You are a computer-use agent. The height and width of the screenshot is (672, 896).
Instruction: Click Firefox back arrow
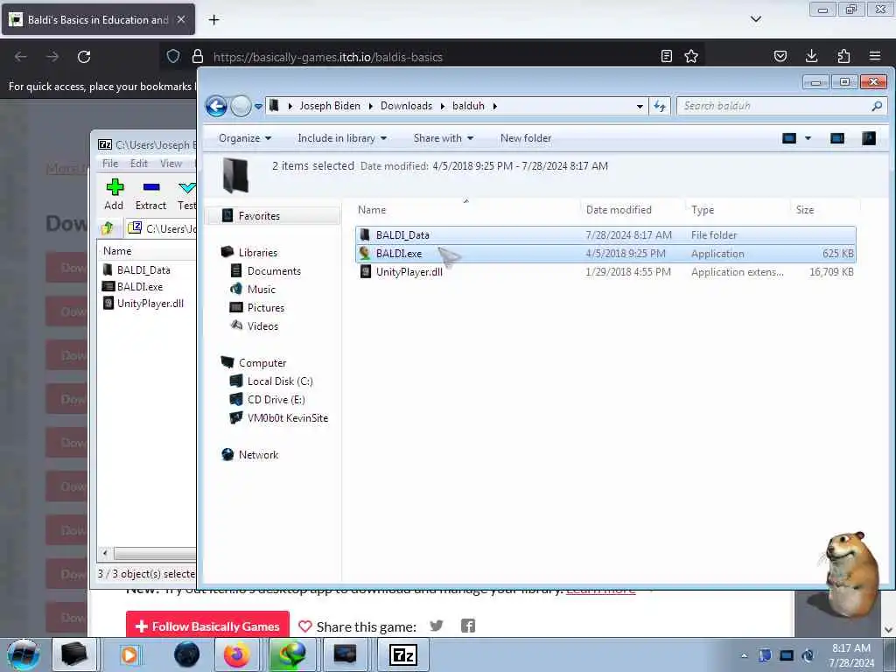tap(21, 57)
